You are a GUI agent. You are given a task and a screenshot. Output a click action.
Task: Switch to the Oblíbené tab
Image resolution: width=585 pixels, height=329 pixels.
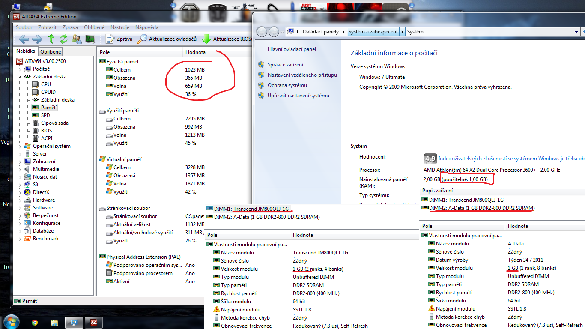(51, 52)
